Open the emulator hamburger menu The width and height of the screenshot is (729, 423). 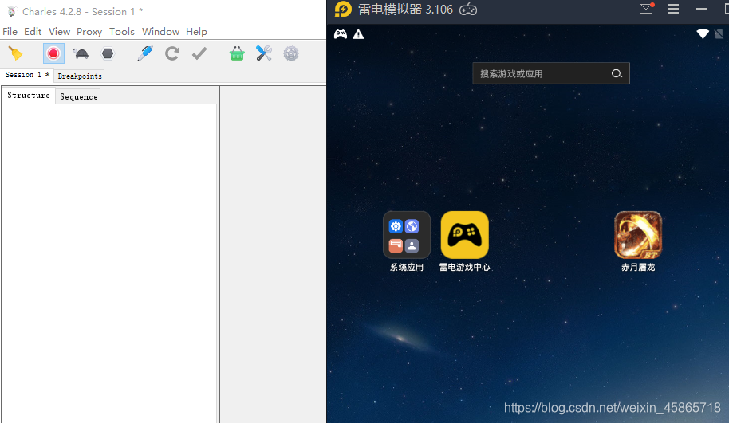[673, 9]
